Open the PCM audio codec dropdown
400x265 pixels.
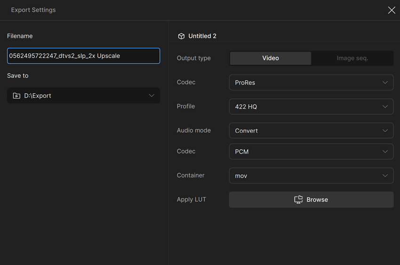tap(311, 151)
